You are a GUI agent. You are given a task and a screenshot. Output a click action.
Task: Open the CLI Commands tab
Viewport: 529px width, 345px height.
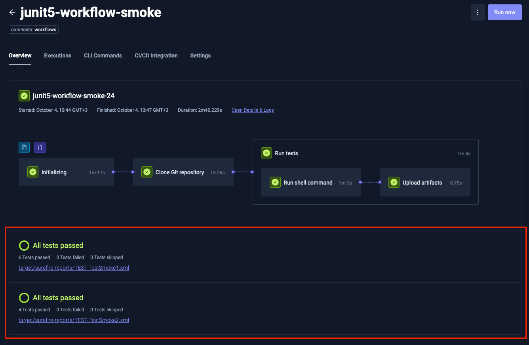pyautogui.click(x=103, y=55)
